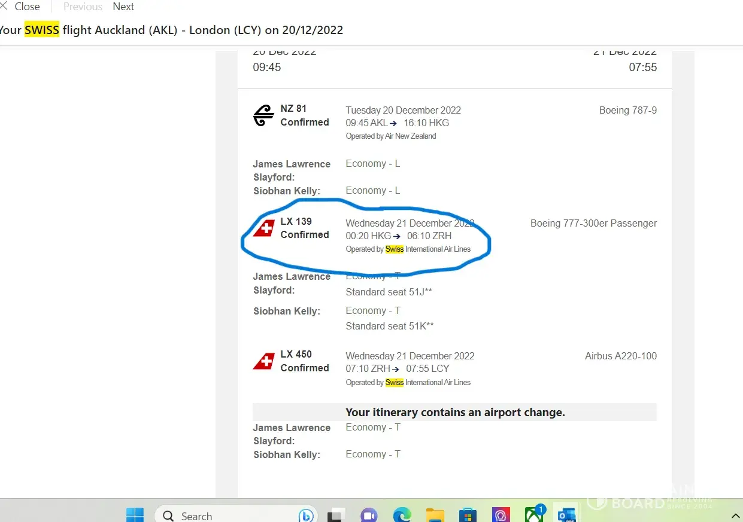
Task: Click the taskbar Search box
Action: (x=235, y=515)
